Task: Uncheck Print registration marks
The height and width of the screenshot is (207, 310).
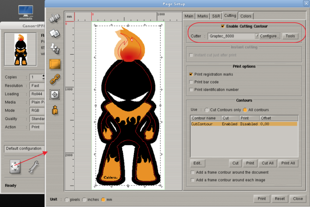Action: pyautogui.click(x=191, y=74)
